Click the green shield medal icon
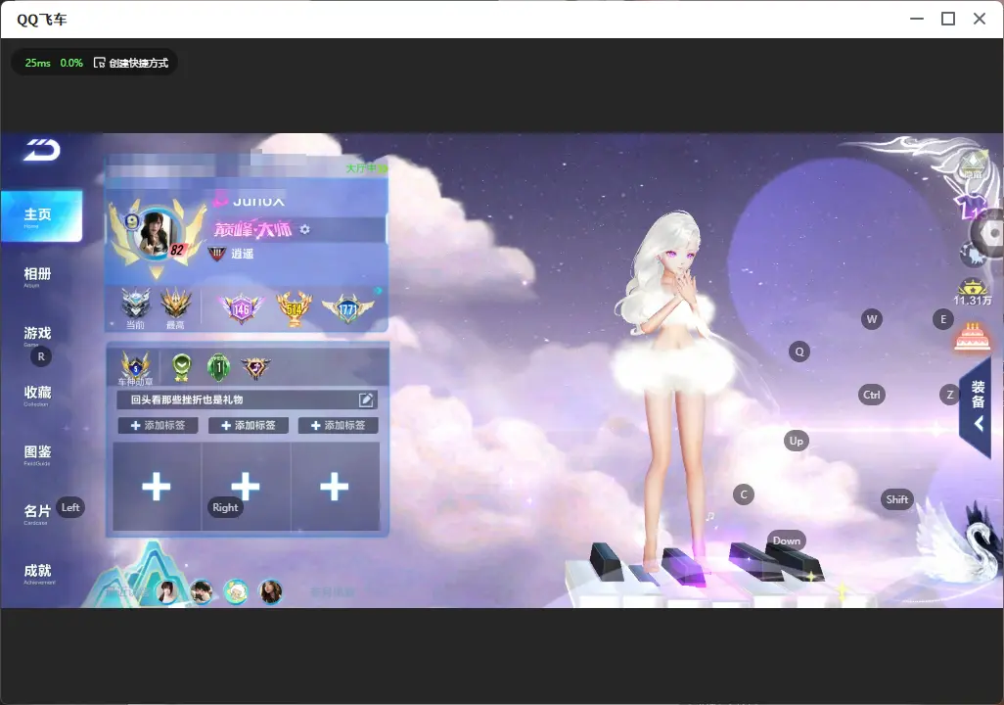The height and width of the screenshot is (705, 1004). point(182,366)
